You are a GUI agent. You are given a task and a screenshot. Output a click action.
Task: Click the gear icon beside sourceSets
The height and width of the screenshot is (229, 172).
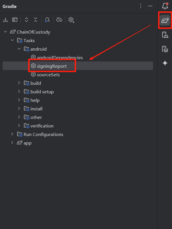tap(33, 74)
